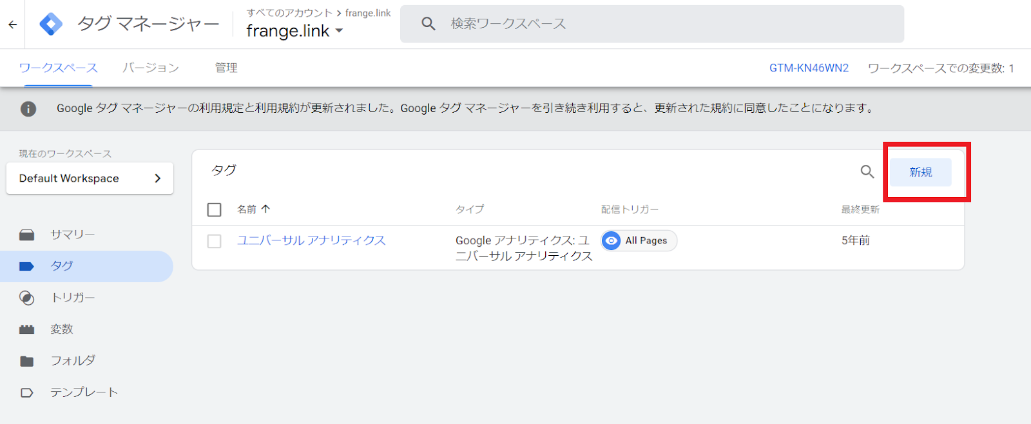This screenshot has width=1031, height=424.
Task: Switch to the バージョン tab
Action: pyautogui.click(x=151, y=68)
